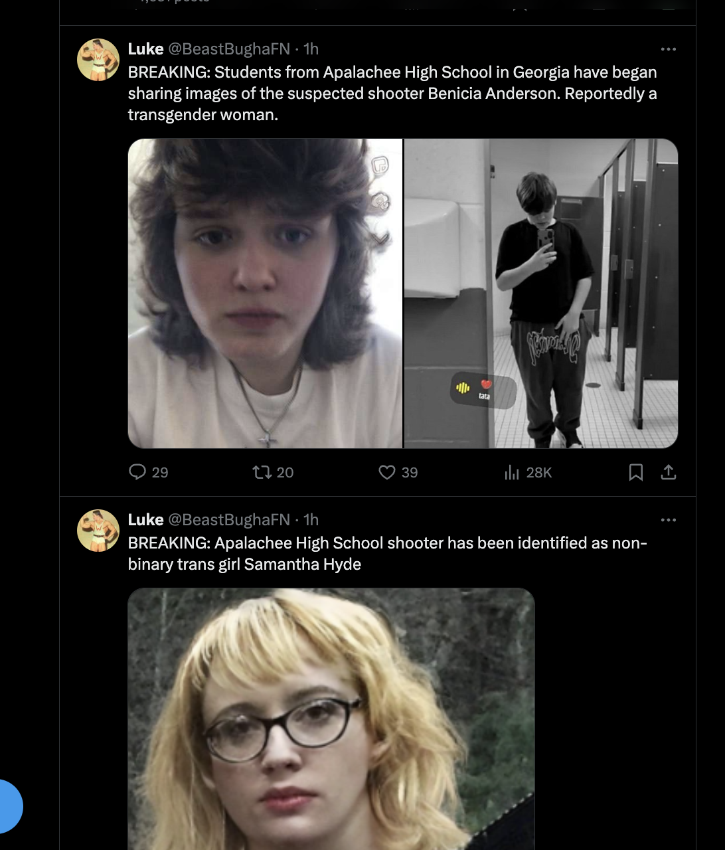The width and height of the screenshot is (725, 850).
Task: Open more options menu on first tweet
Action: coord(669,49)
